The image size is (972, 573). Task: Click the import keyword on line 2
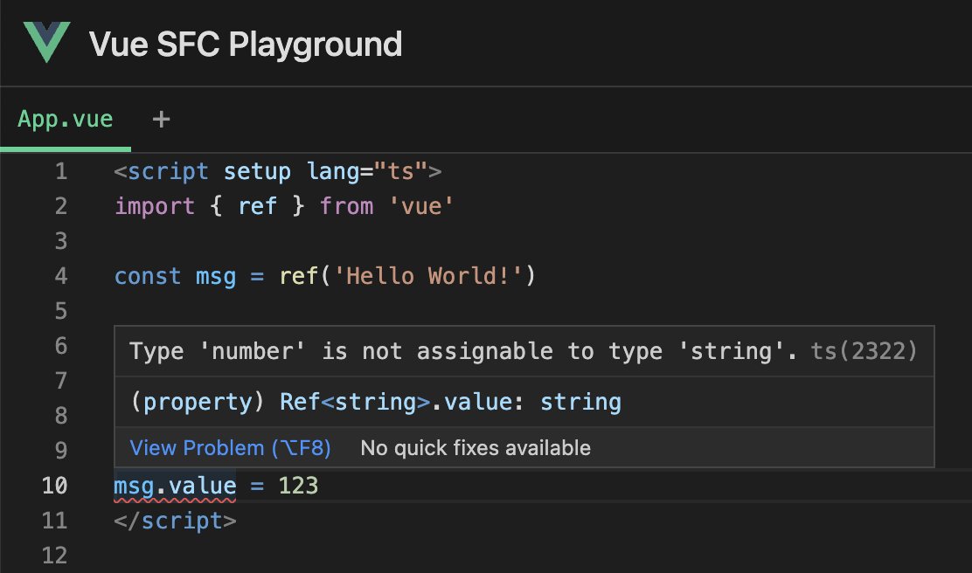click(x=155, y=206)
